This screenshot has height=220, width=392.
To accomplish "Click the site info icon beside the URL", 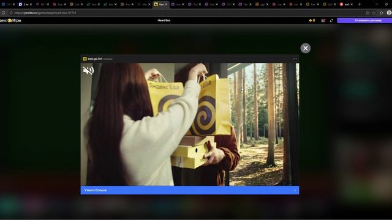I will [x=11, y=13].
